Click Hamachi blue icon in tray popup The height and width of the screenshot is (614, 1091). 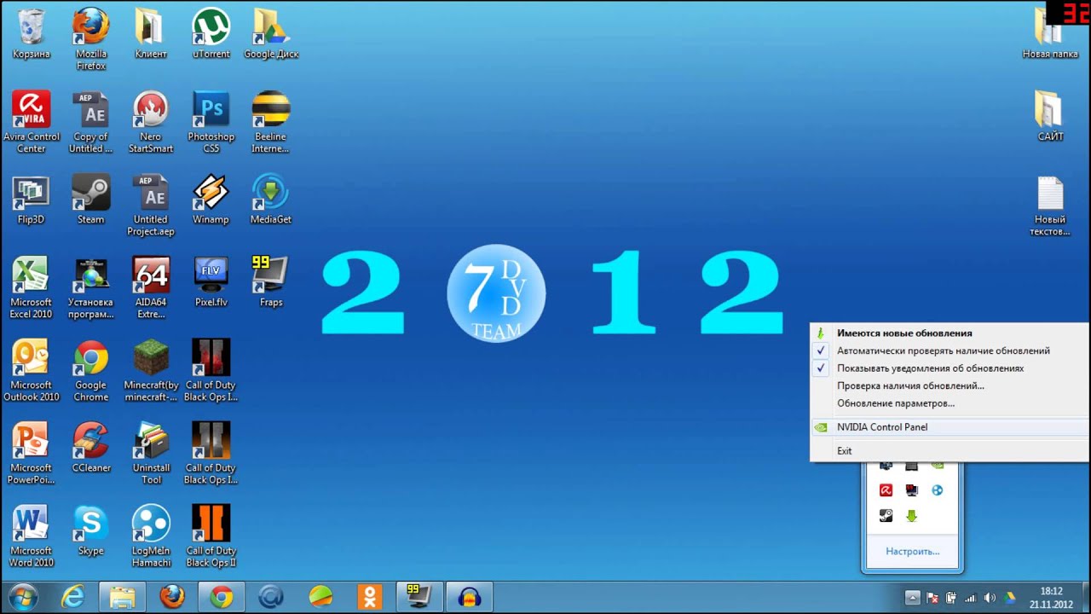938,490
